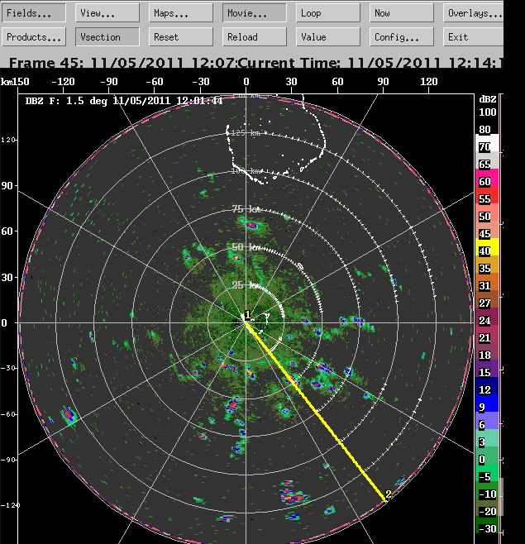
Task: Click the Reset button
Action: click(181, 36)
